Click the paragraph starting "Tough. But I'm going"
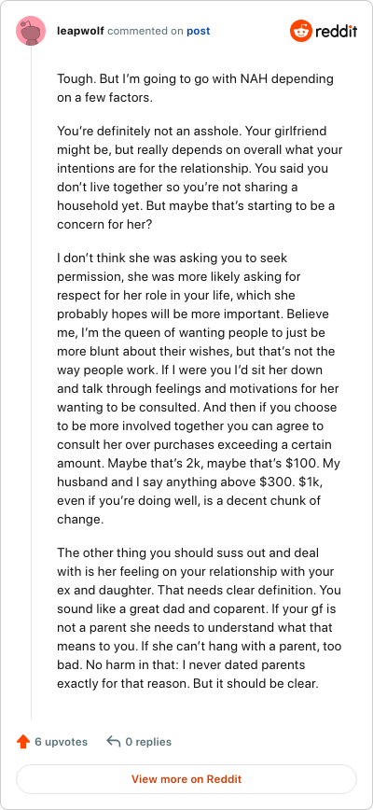This screenshot has width=373, height=810. point(196,89)
